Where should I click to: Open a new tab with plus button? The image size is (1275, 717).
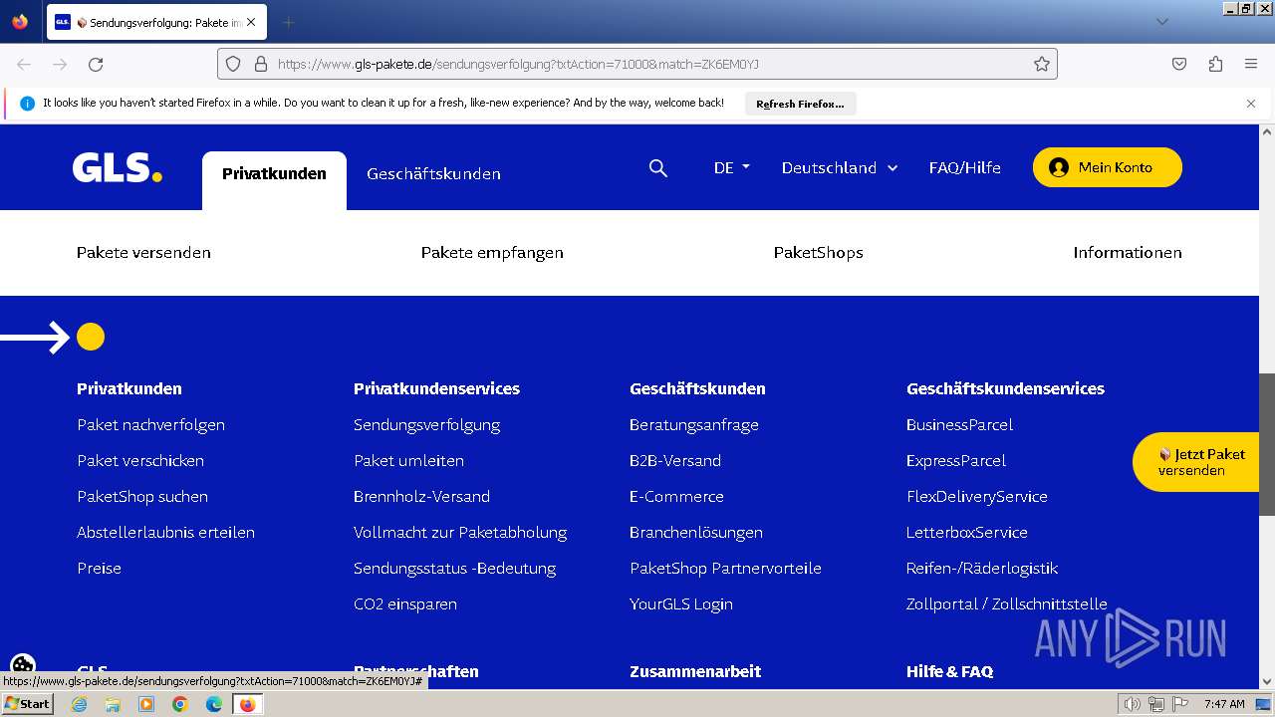coord(288,22)
